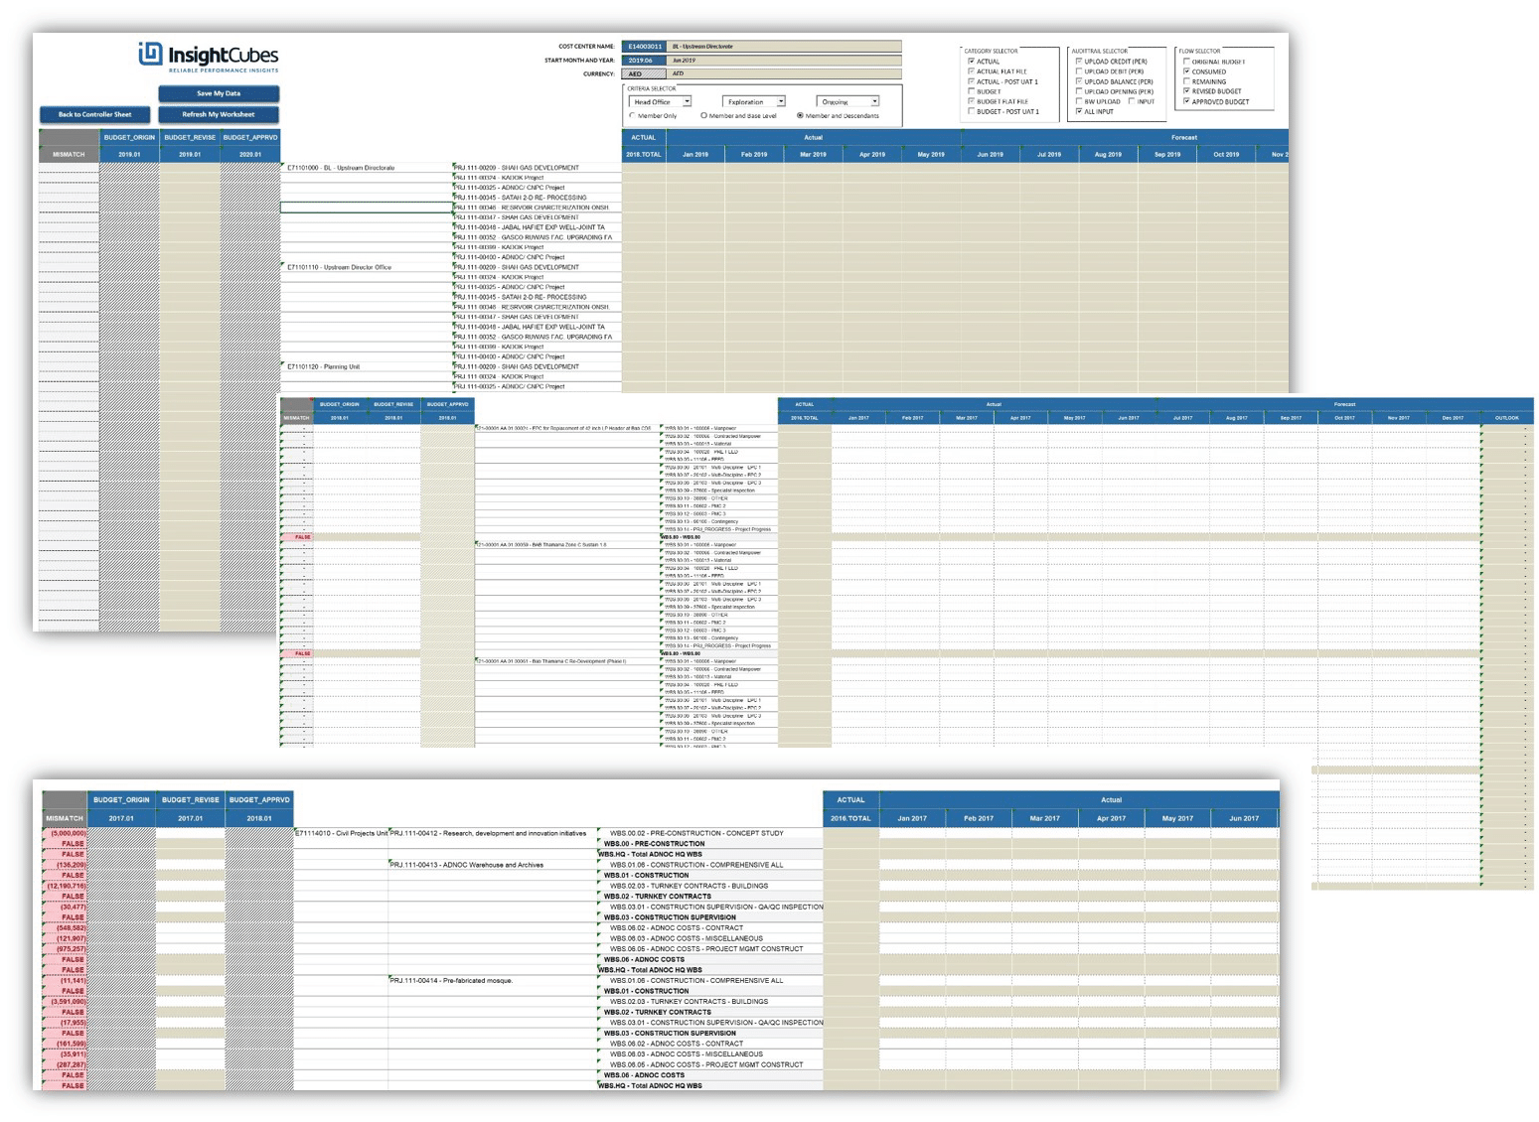Image resolution: width=1539 pixels, height=1122 pixels.
Task: Open the Head Office dropdown
Action: click(660, 101)
